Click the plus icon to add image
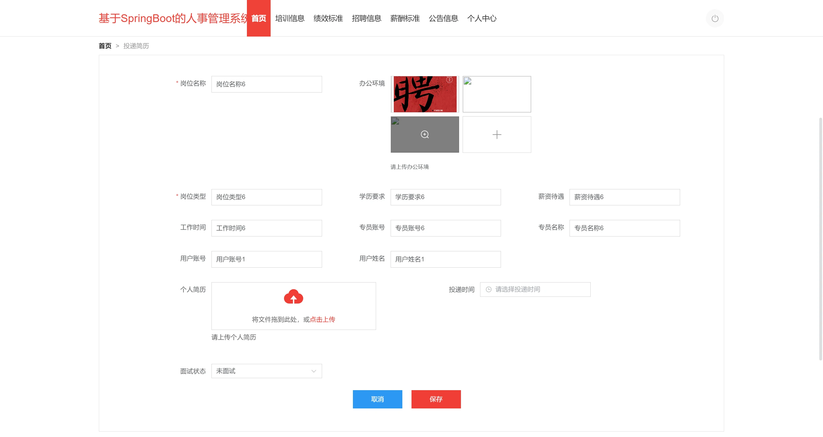This screenshot has width=823, height=437. pos(497,135)
